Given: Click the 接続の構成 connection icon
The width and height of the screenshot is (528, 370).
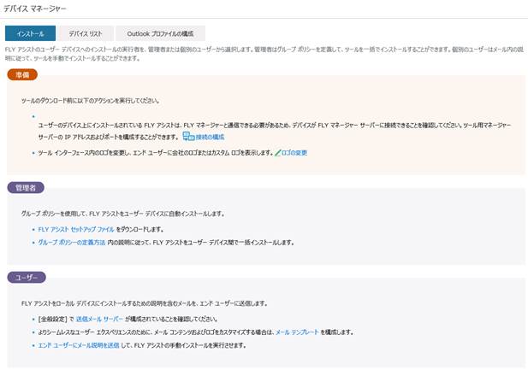Looking at the screenshot, I should coord(188,137).
